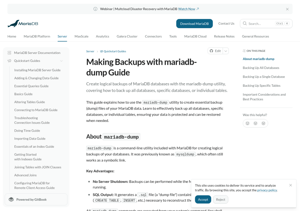Image resolution: width=300 pixels, height=211 pixels.
Task: Click the Ctrl key hint badge in the search box
Action: [x=279, y=23]
